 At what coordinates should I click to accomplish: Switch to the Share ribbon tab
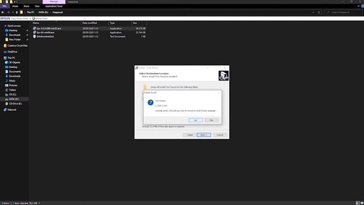27,6
